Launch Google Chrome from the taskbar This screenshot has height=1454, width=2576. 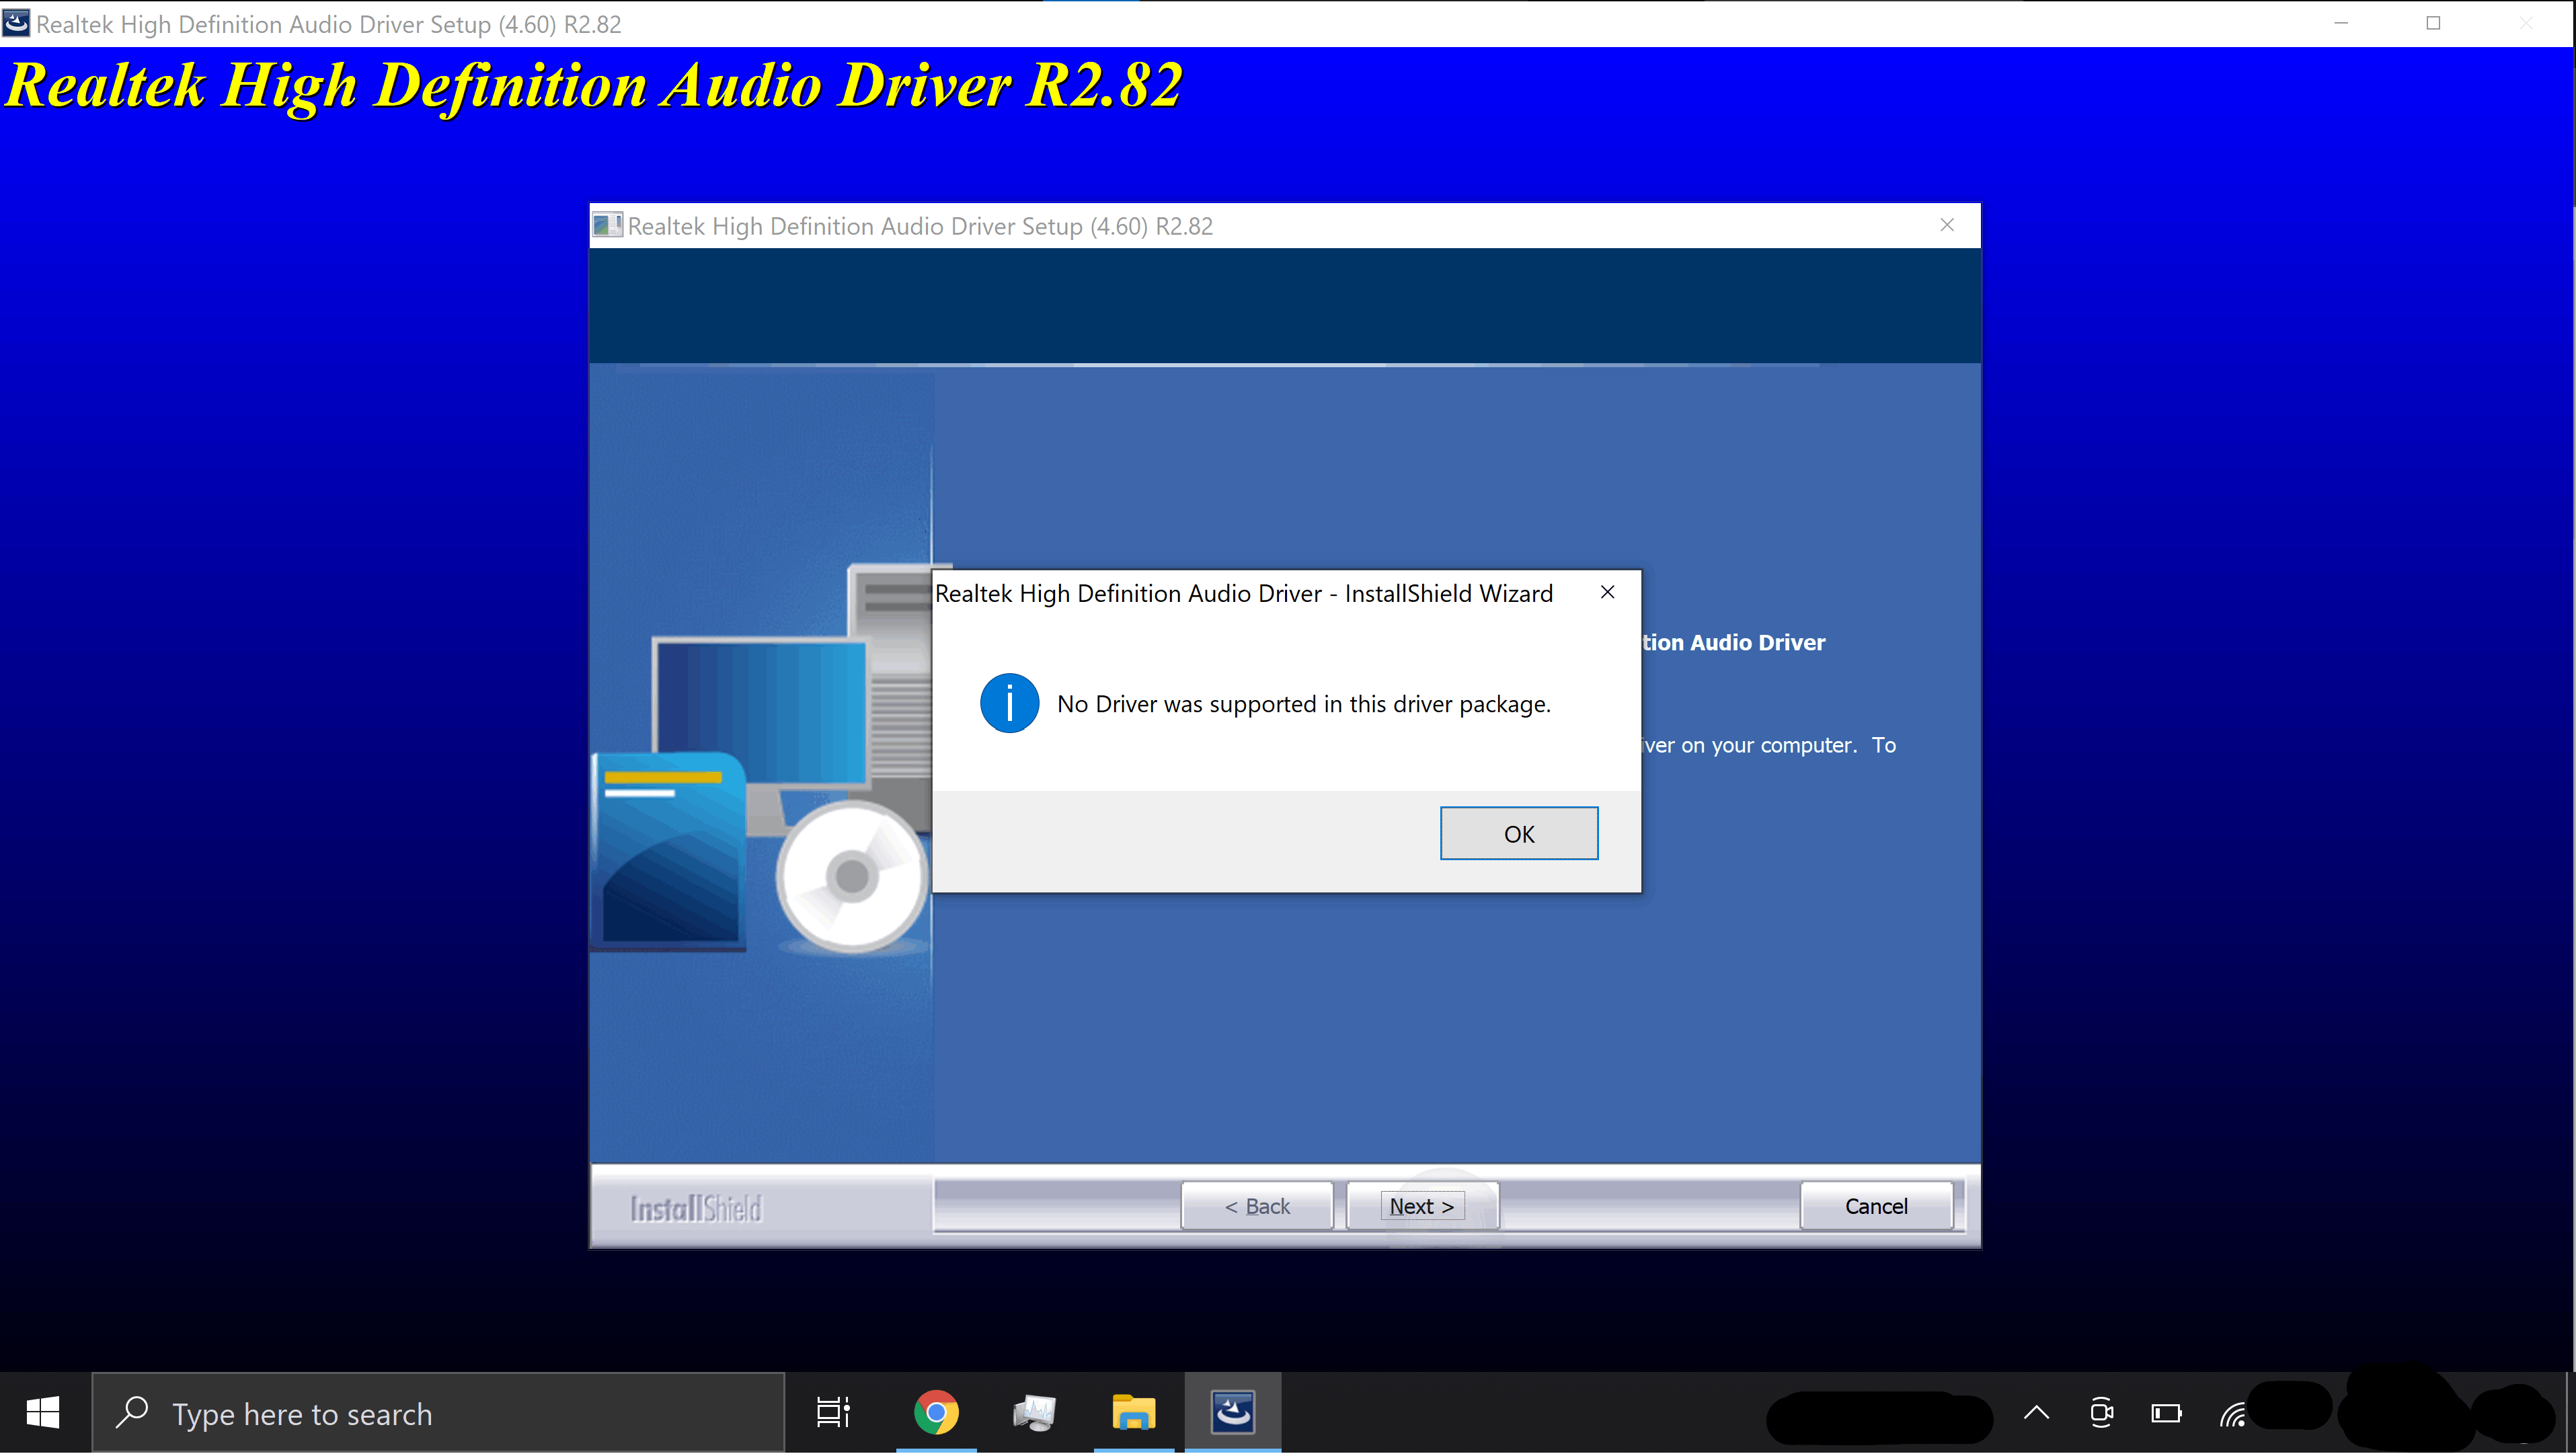(935, 1413)
